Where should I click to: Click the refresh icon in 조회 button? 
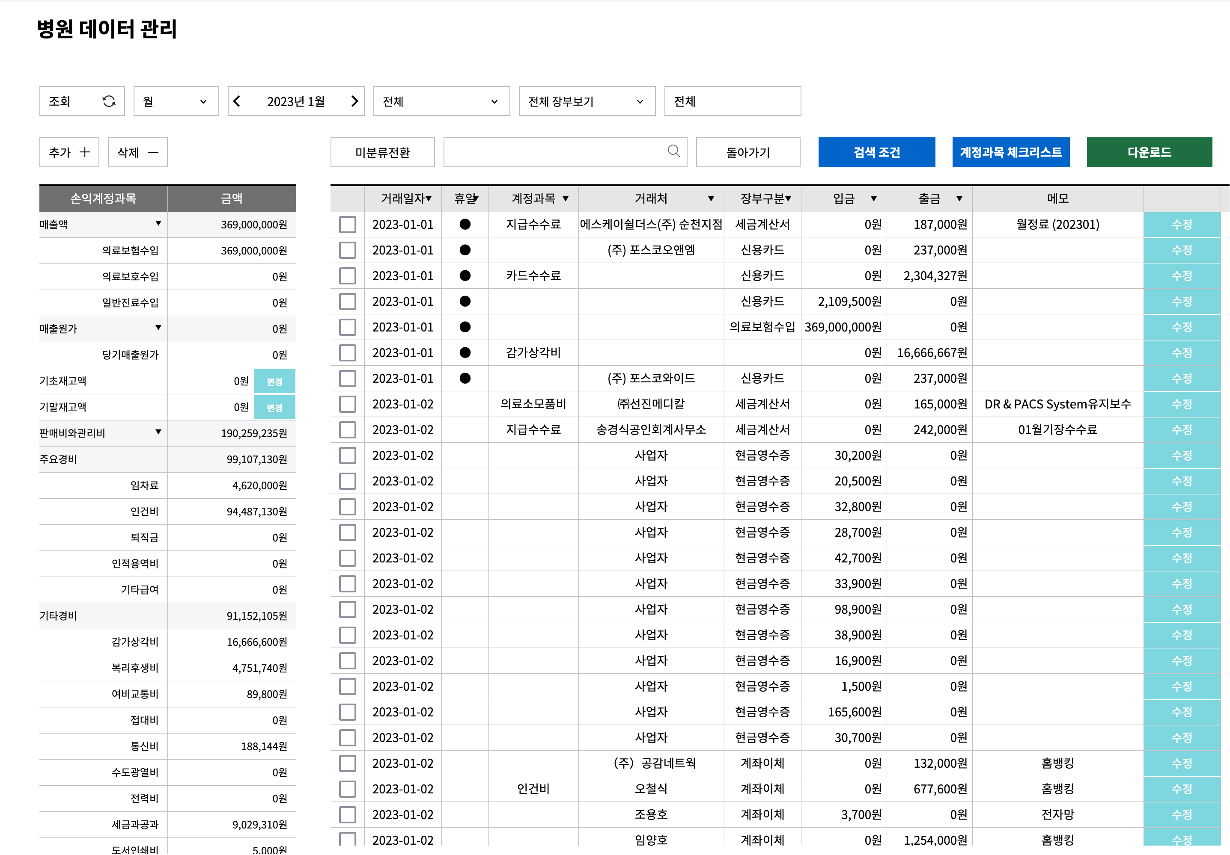(109, 101)
